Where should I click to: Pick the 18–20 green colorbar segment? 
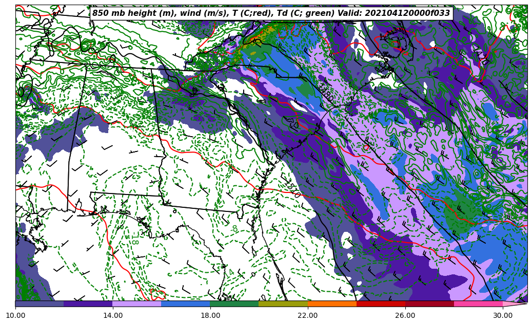pyautogui.click(x=234, y=304)
